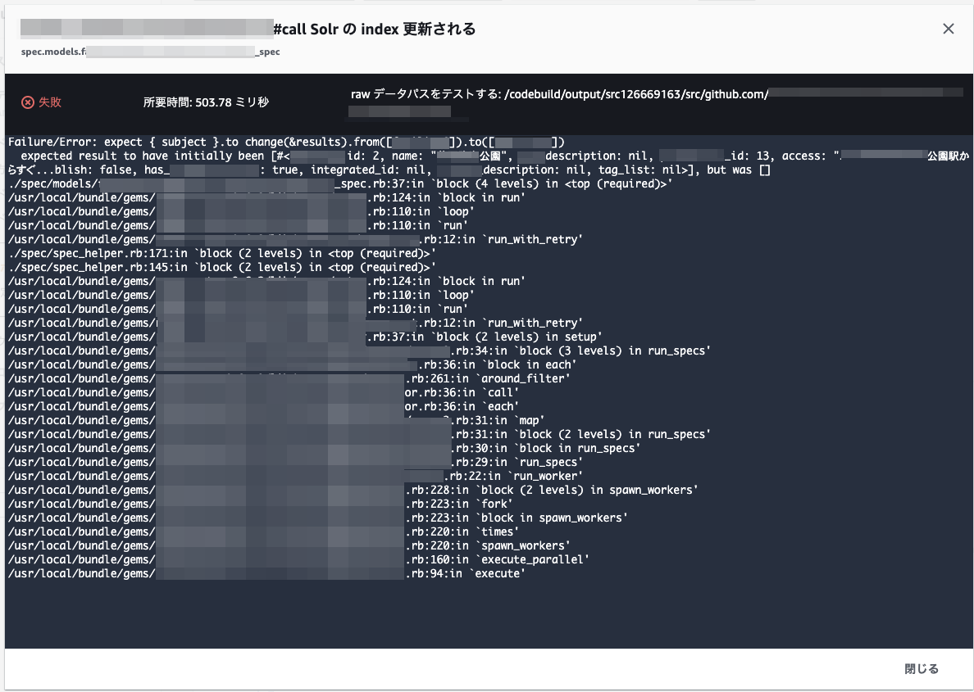Click the line ending 'tag_list: nil>], but was []'
This screenshot has width=974, height=692.
[x=389, y=170]
